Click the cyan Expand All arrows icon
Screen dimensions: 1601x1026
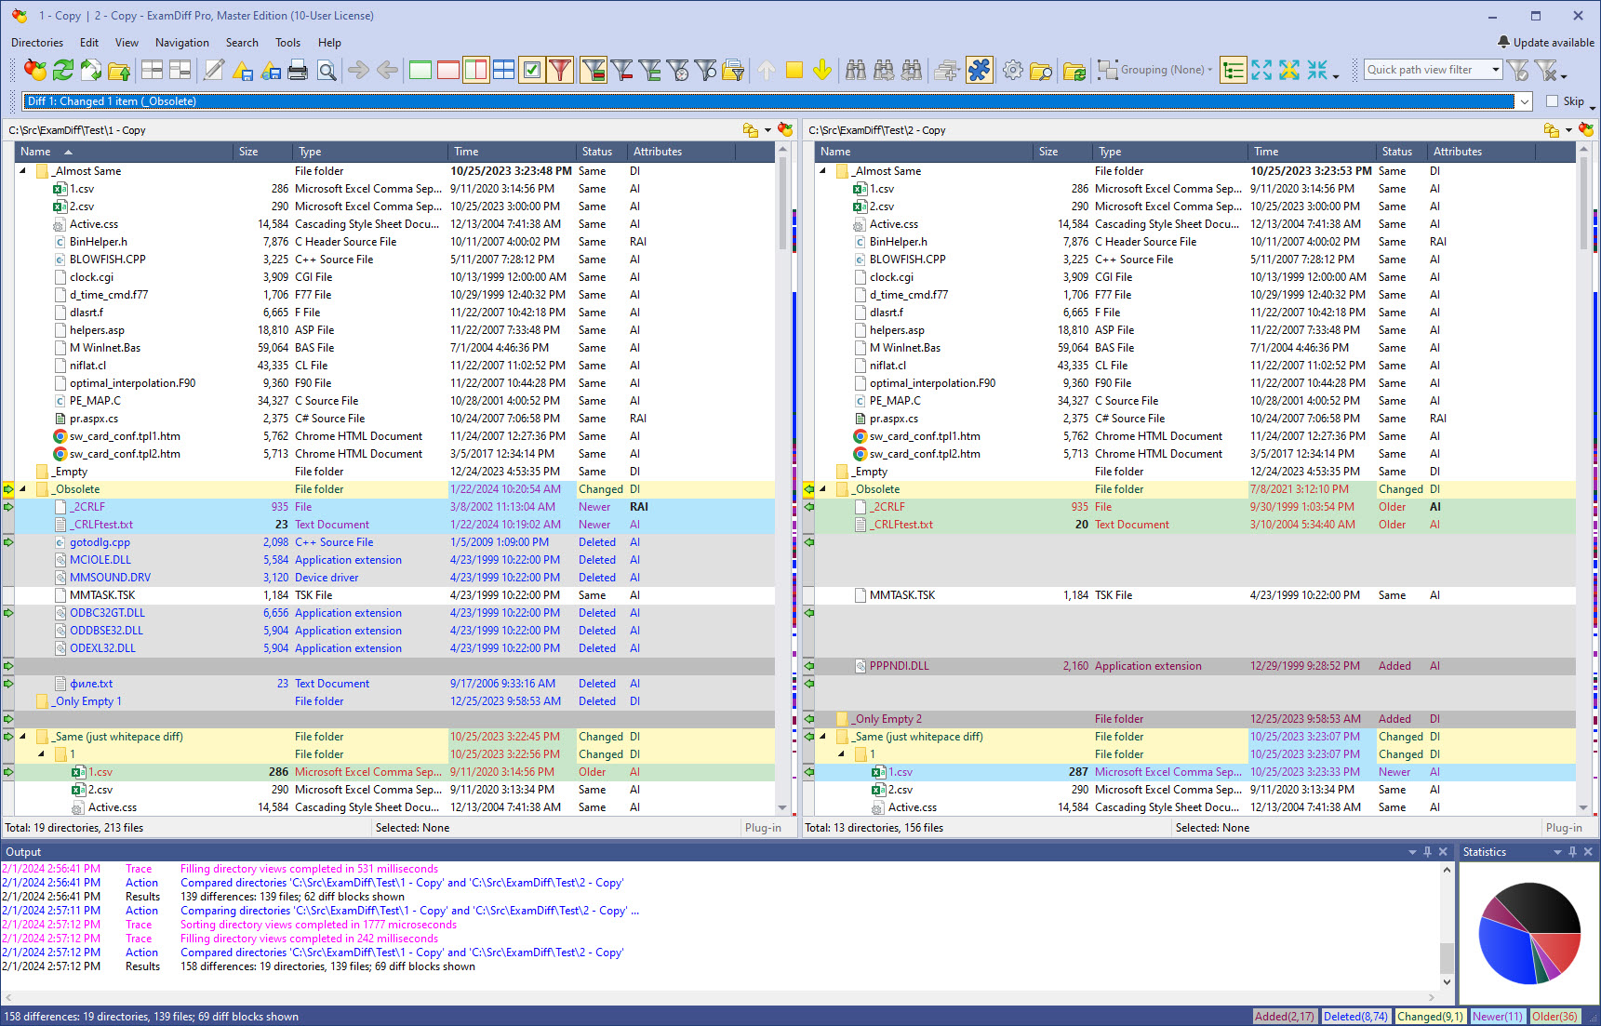point(1261,70)
